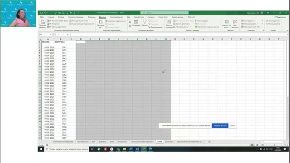This screenshot has height=163, width=290.
Task: Expand Анализ что если dropdown
Action: (227, 24)
